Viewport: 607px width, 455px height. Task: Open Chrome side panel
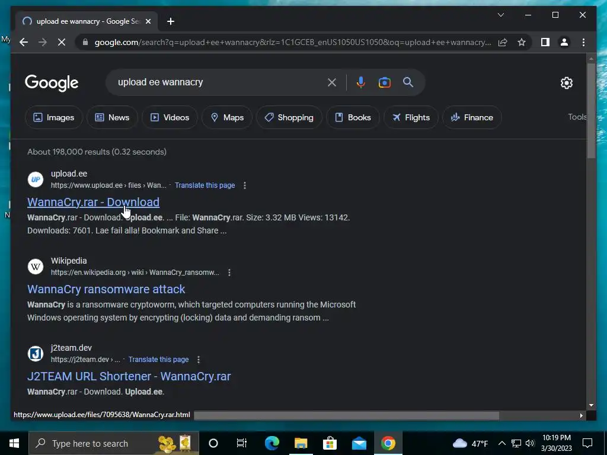point(545,42)
